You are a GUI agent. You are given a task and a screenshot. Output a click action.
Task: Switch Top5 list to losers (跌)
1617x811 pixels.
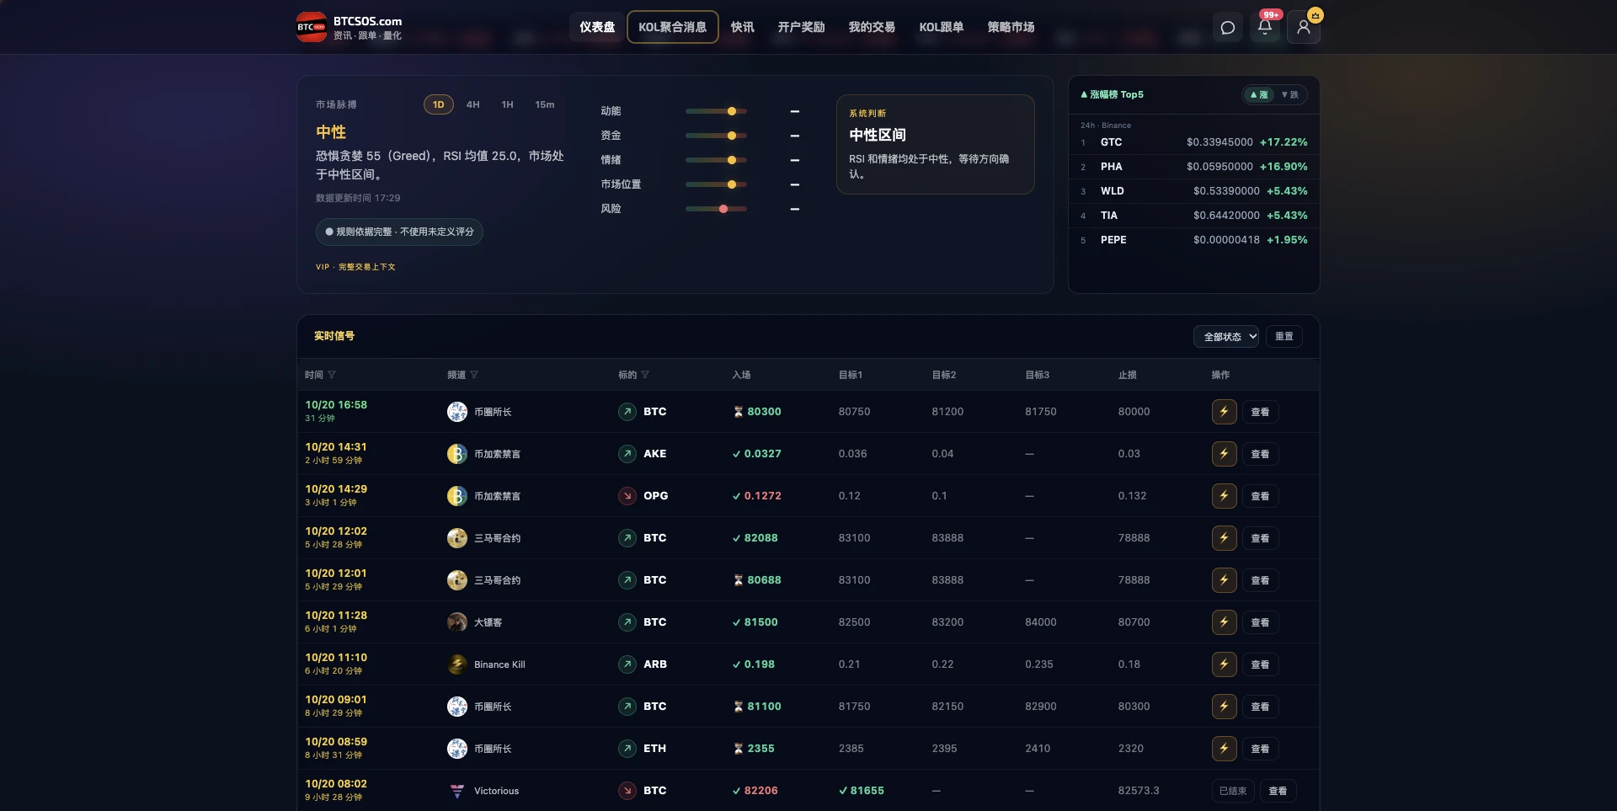coord(1289,95)
